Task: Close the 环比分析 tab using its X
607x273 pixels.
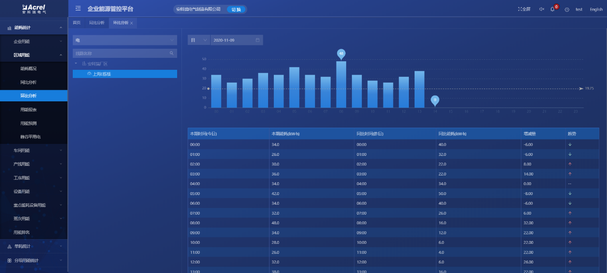Action: (x=132, y=23)
